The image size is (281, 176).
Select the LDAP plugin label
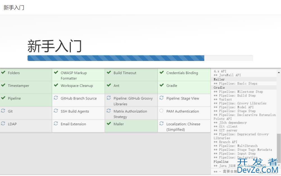[12, 124]
